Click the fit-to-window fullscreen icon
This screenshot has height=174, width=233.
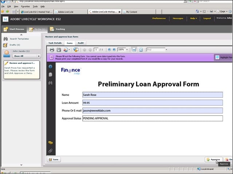141,50
